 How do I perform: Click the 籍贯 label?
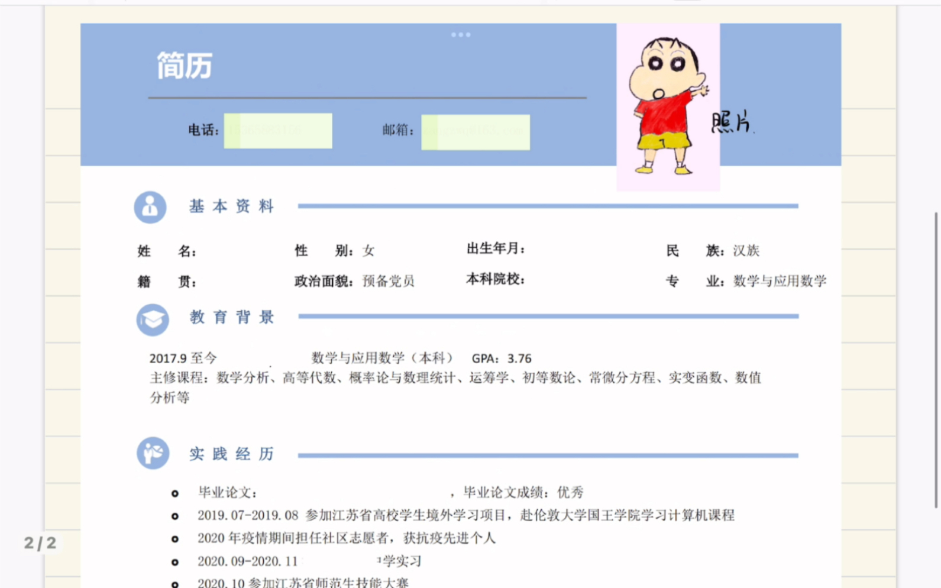167,282
